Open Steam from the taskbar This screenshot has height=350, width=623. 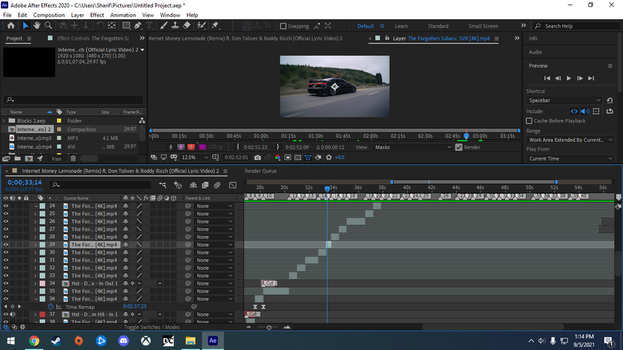click(56, 341)
